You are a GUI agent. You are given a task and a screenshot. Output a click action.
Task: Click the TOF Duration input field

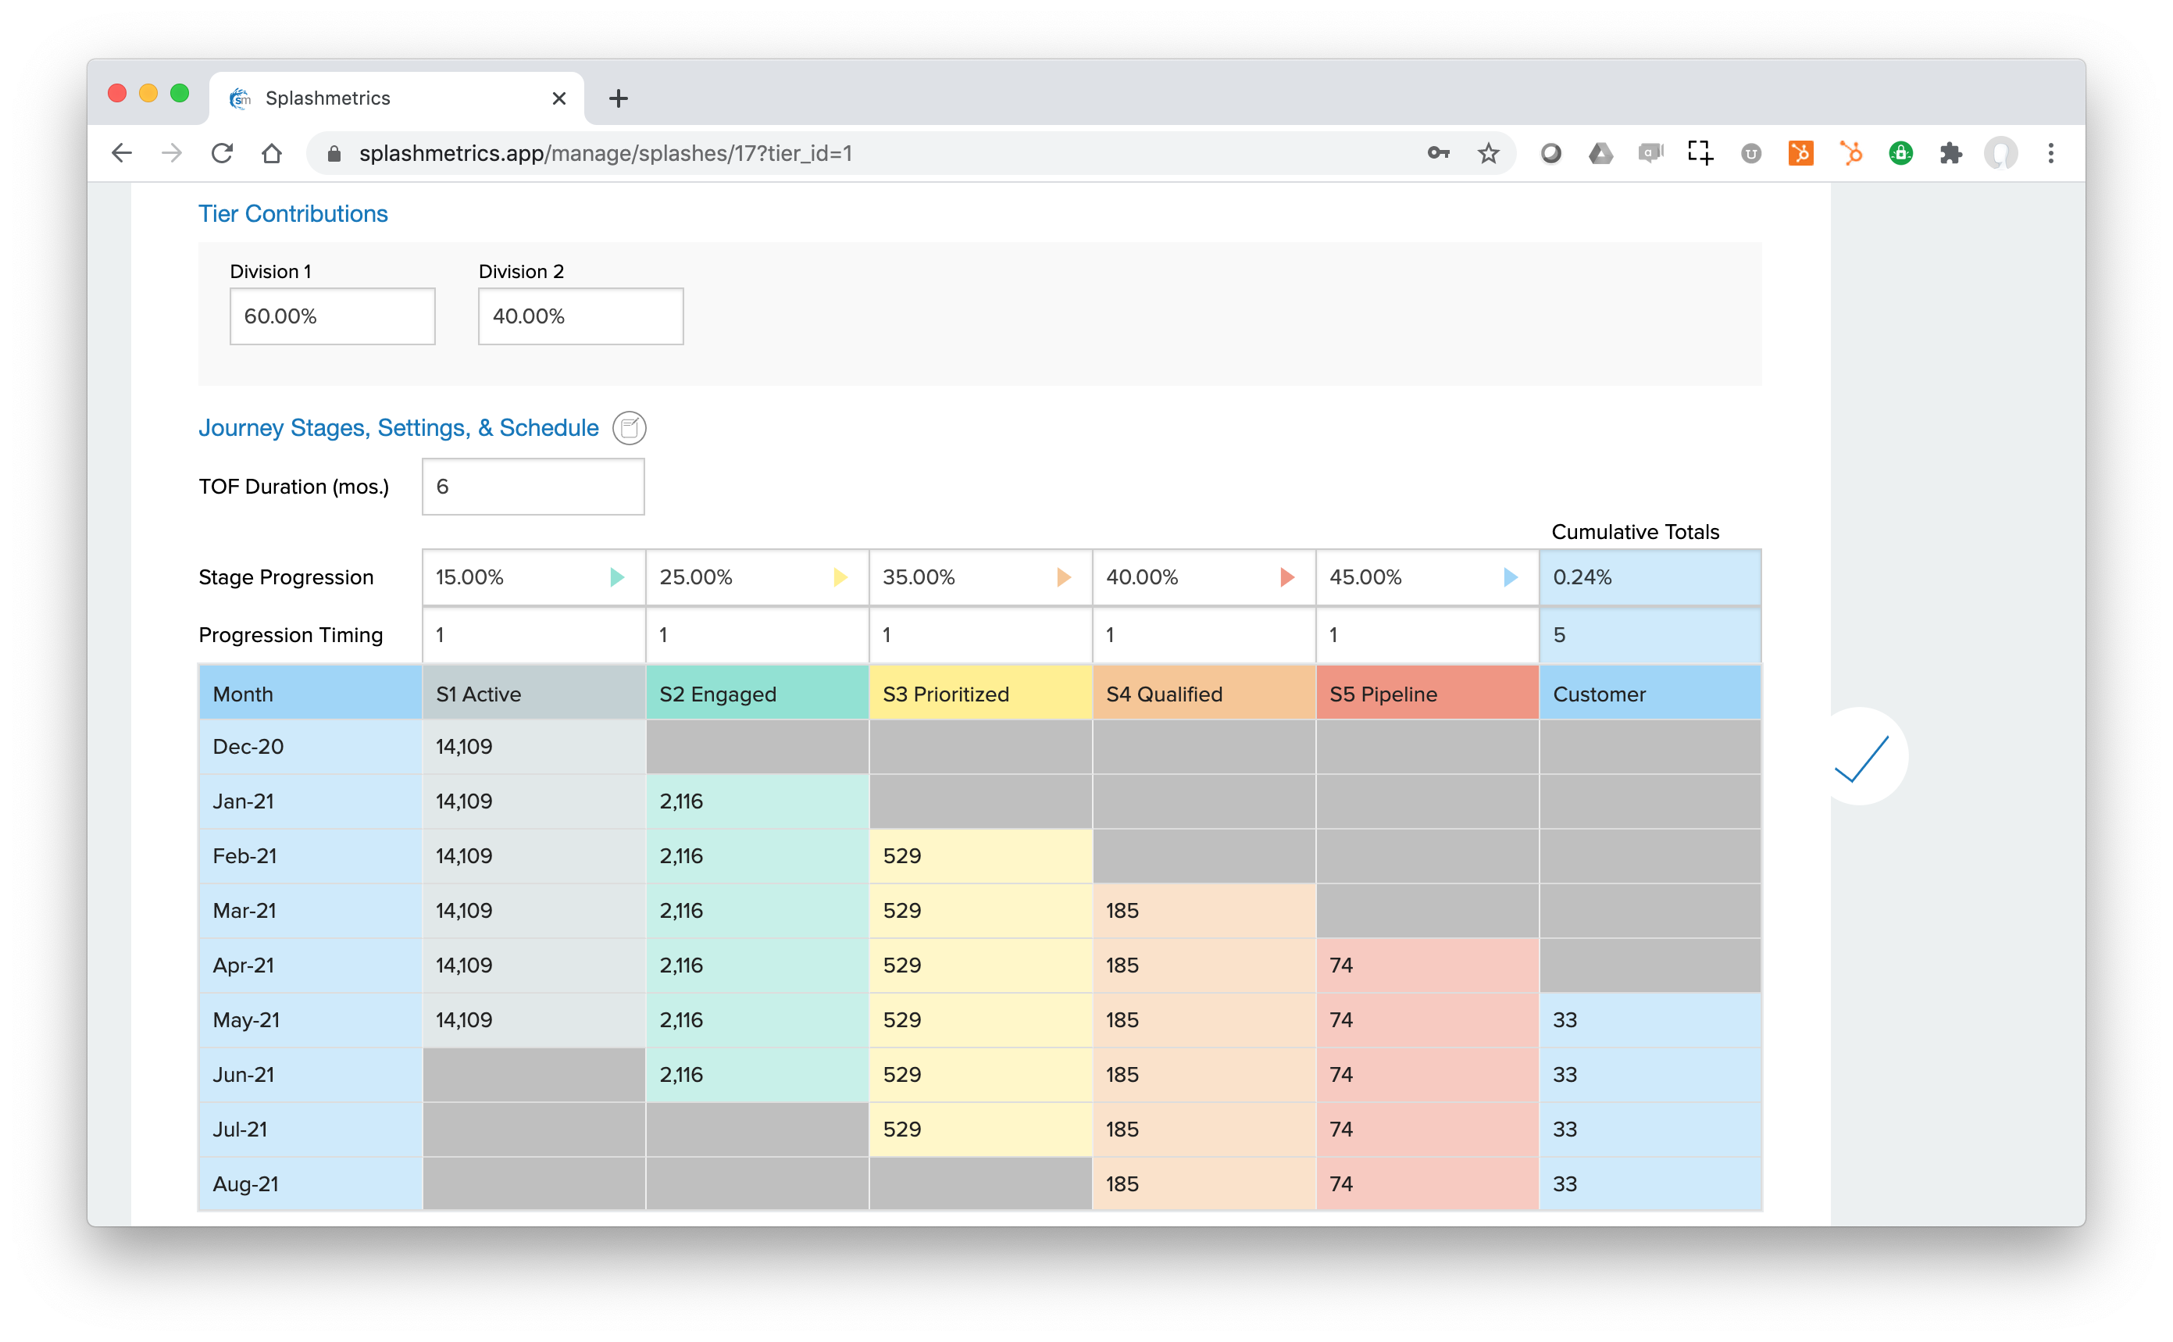point(533,487)
